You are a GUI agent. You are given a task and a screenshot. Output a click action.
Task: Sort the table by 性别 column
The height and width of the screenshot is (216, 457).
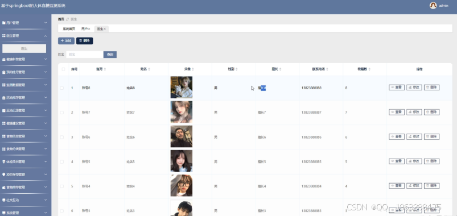(x=237, y=69)
